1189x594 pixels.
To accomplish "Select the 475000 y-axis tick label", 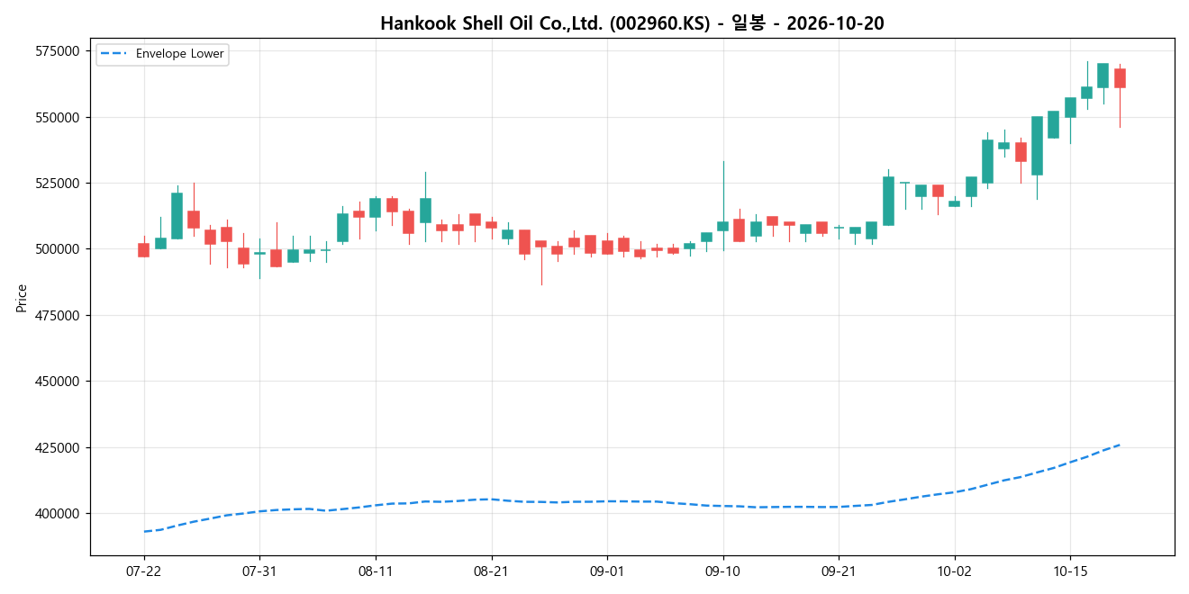I will click(x=59, y=315).
